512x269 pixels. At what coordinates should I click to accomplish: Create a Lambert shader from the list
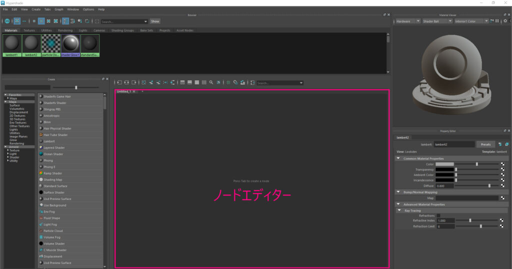70,141
